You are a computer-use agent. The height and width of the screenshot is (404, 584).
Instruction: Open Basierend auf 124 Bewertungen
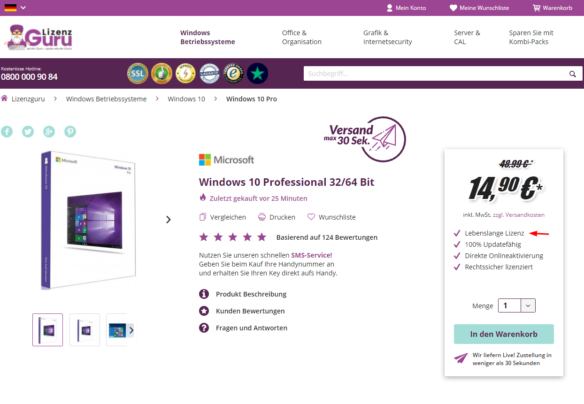pyautogui.click(x=327, y=237)
